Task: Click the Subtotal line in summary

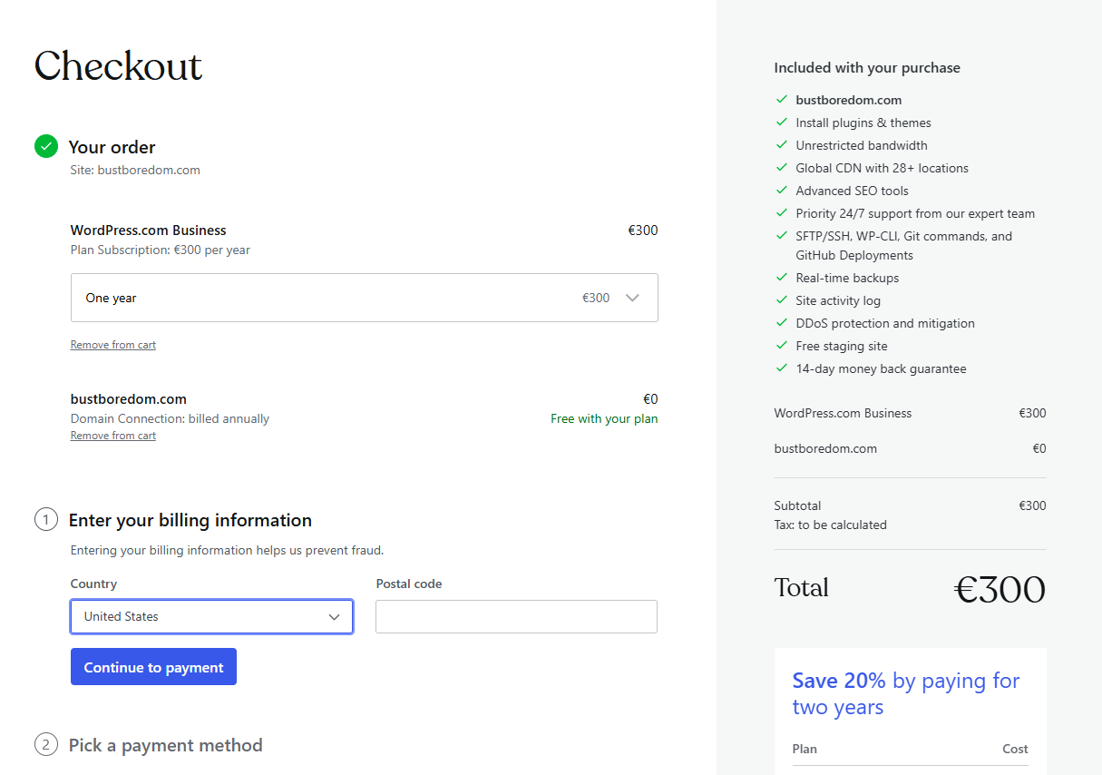Action: [910, 505]
